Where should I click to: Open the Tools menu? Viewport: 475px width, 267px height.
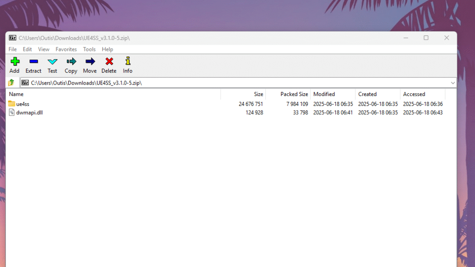89,49
